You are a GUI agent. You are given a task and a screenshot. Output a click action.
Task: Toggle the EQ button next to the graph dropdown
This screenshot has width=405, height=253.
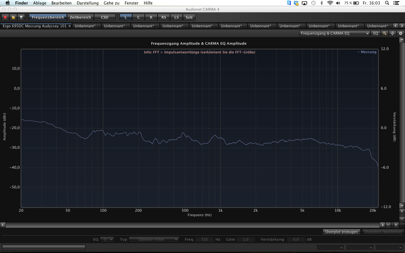tap(375, 33)
